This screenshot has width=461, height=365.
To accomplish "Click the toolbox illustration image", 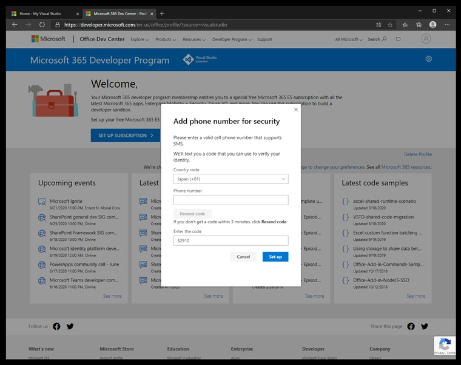I will [53, 100].
